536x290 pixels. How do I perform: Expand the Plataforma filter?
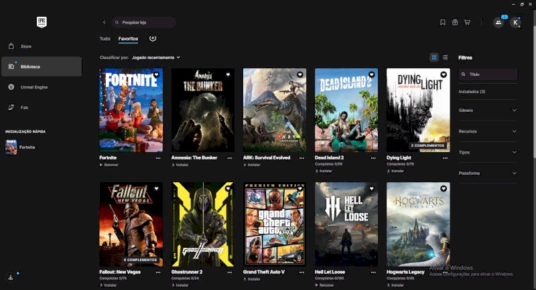click(x=488, y=173)
